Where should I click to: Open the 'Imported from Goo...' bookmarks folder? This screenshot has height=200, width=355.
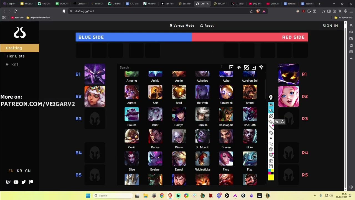pyautogui.click(x=39, y=17)
